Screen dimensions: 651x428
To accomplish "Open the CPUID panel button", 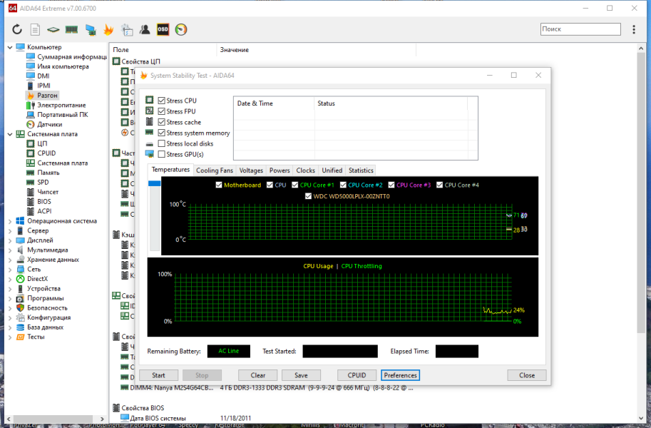I will 357,375.
